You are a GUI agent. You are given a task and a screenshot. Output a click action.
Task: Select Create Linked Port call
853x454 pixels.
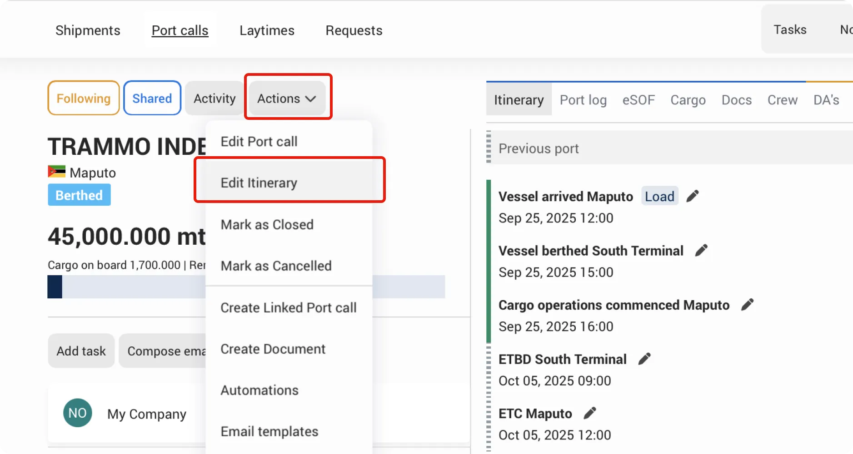(x=289, y=307)
